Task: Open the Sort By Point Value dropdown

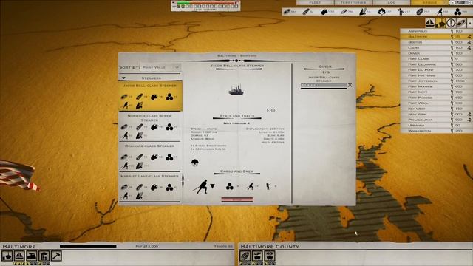Action: [x=161, y=67]
